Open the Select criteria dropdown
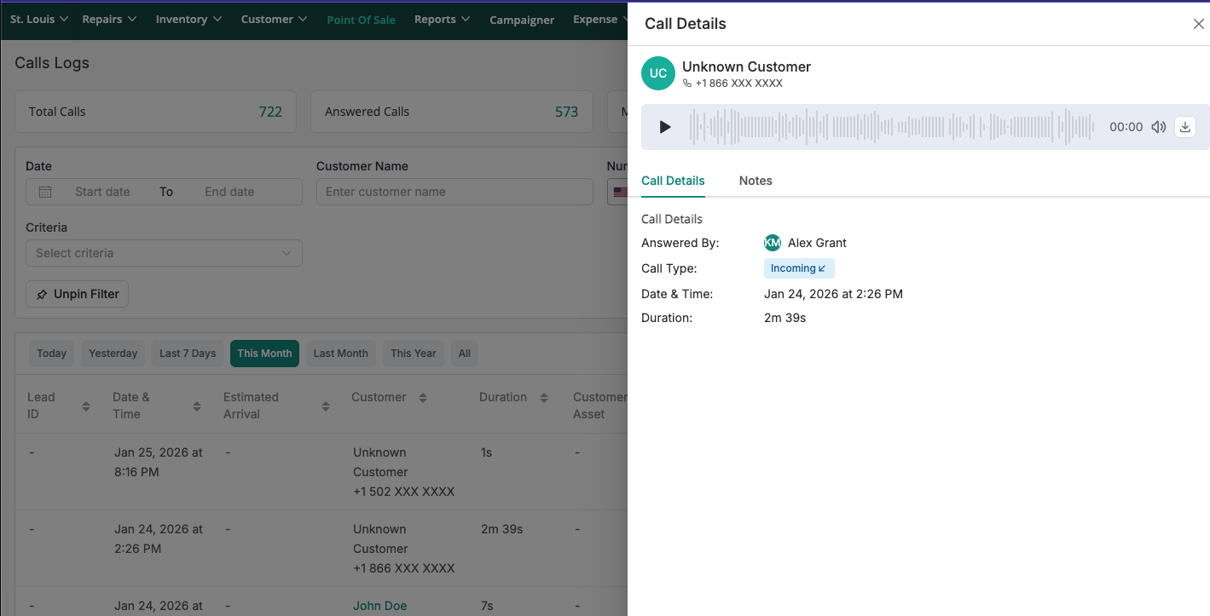 tap(164, 253)
